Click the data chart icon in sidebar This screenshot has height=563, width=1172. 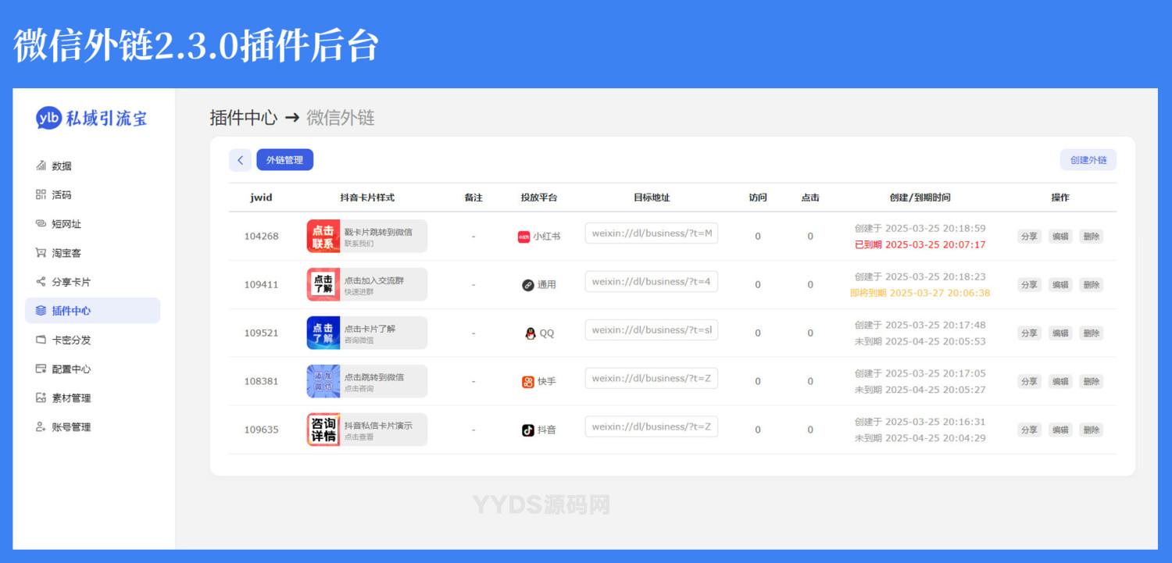41,166
